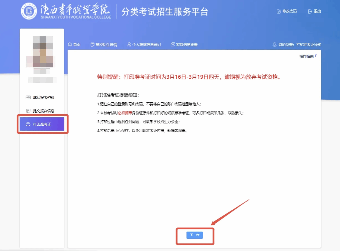Click the person icon for 个人获奖信息登记

coord(129,45)
